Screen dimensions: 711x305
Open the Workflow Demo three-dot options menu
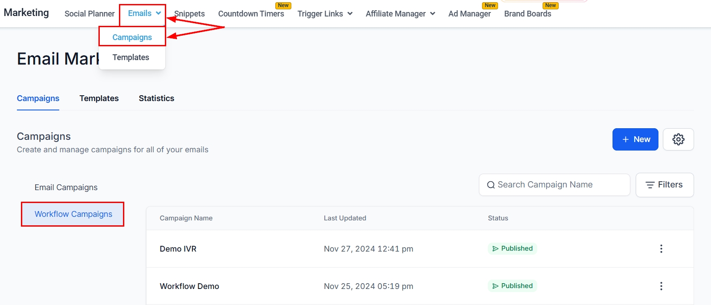661,286
